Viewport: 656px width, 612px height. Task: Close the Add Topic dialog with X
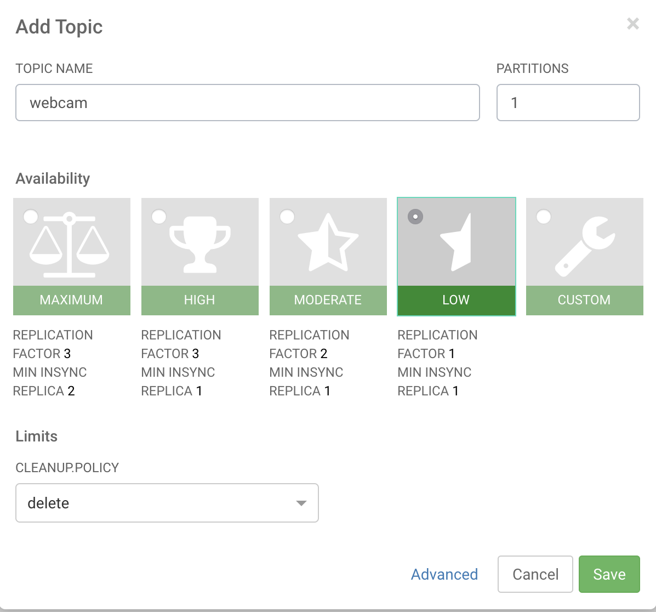pos(633,24)
